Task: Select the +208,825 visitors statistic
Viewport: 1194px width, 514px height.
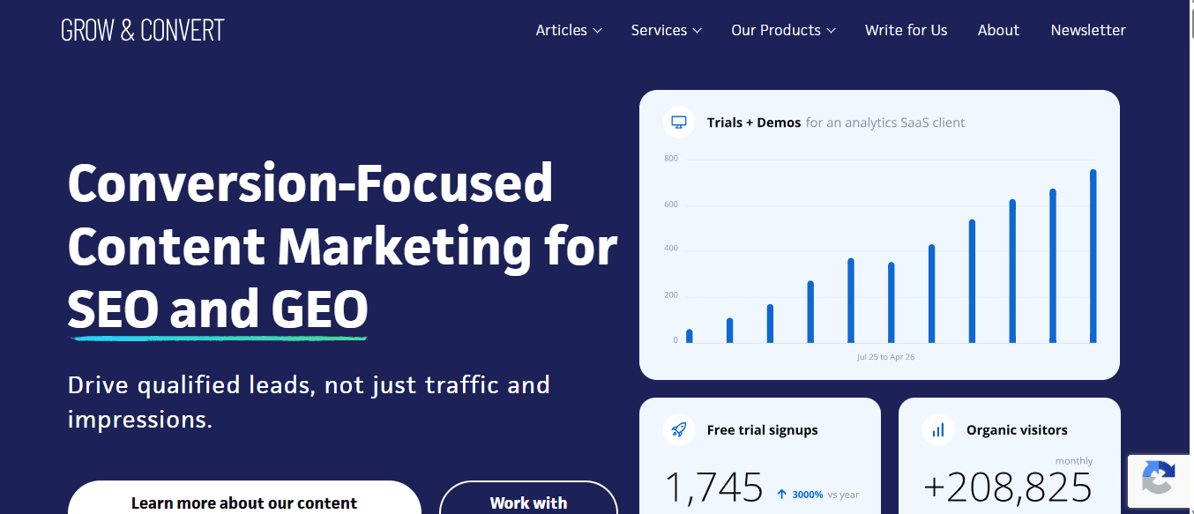Action: 1009,488
